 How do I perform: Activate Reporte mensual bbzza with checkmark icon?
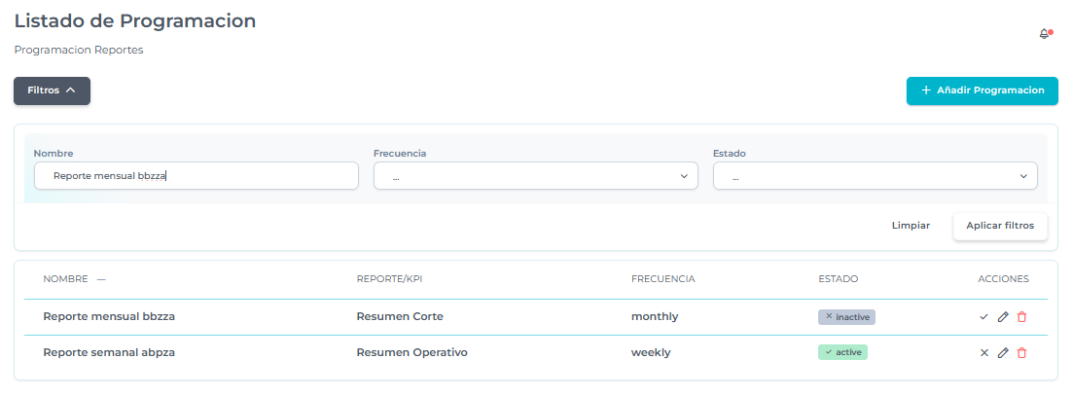tap(984, 317)
